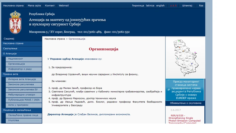
Task: Click the largest red A font size
Action: click(176, 6)
